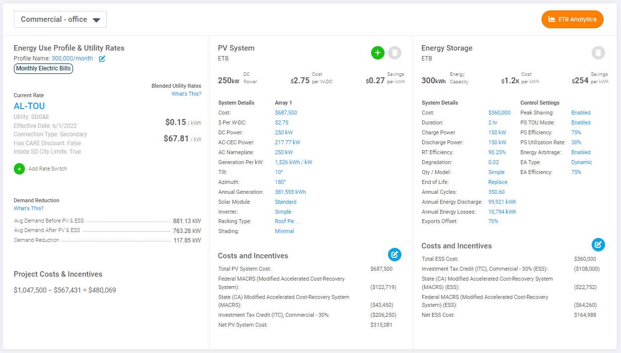Screen dimensions: 621x353
Task: Toggle Energy Arbitrage off
Action: click(580, 152)
